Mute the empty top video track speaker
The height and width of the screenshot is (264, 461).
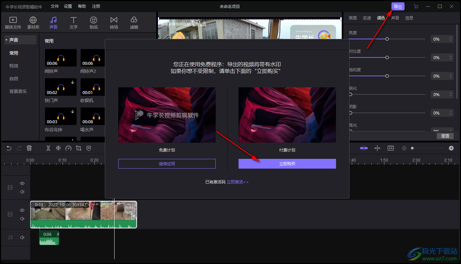coord(22,192)
